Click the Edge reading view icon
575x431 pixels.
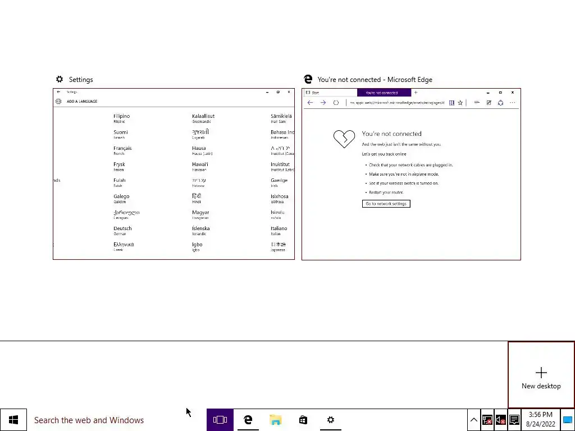(452, 103)
